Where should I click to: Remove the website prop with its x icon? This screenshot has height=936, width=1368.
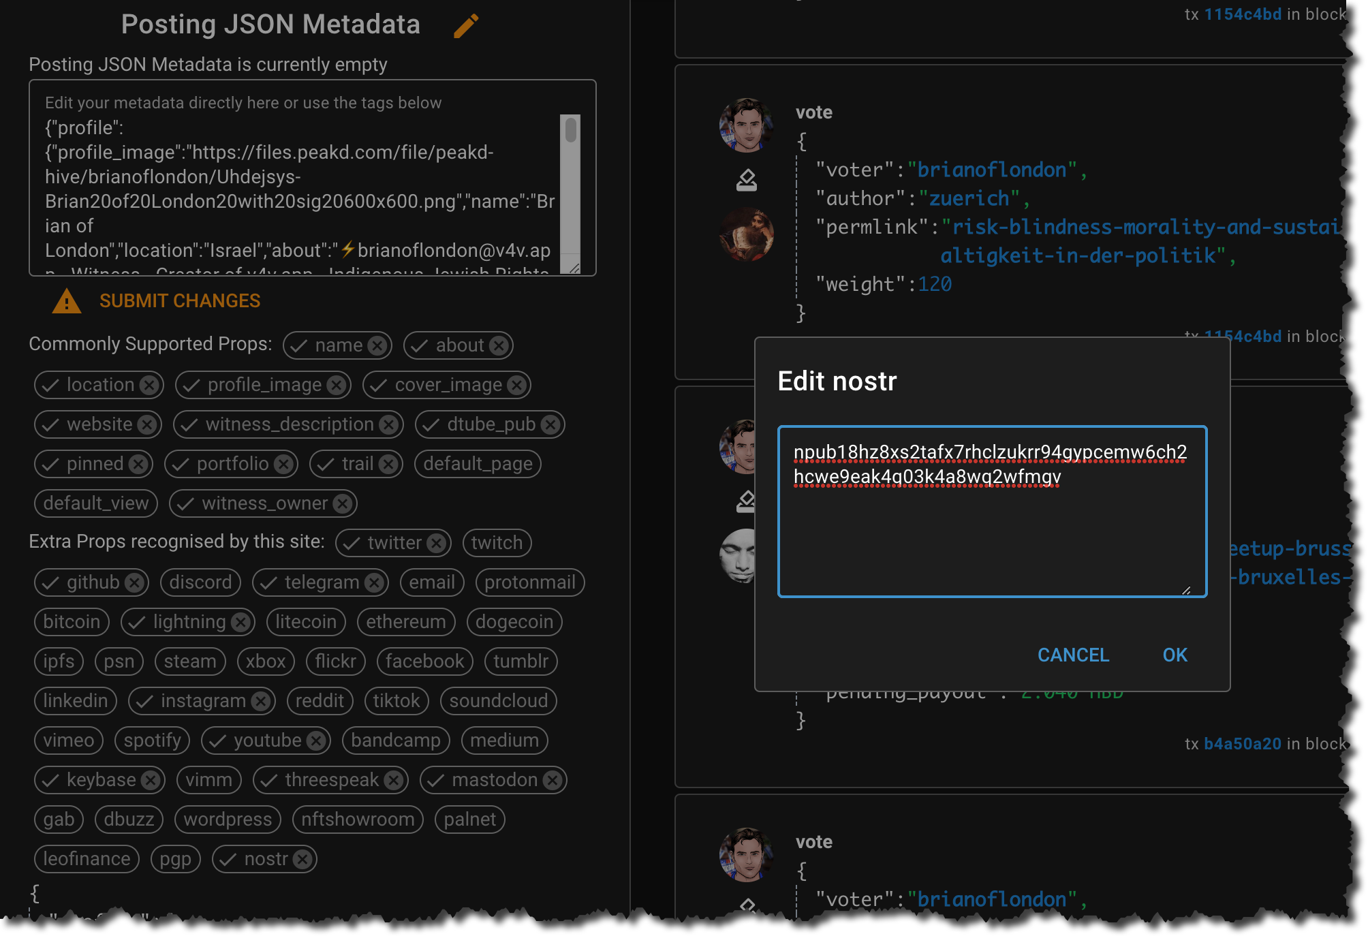point(146,424)
